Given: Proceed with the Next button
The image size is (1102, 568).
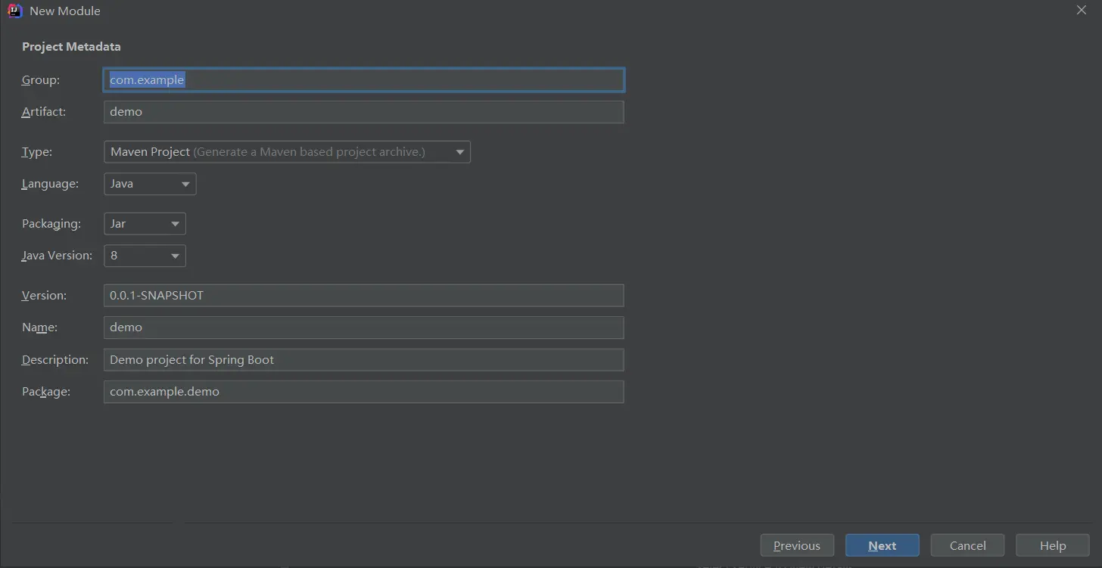Looking at the screenshot, I should (883, 545).
